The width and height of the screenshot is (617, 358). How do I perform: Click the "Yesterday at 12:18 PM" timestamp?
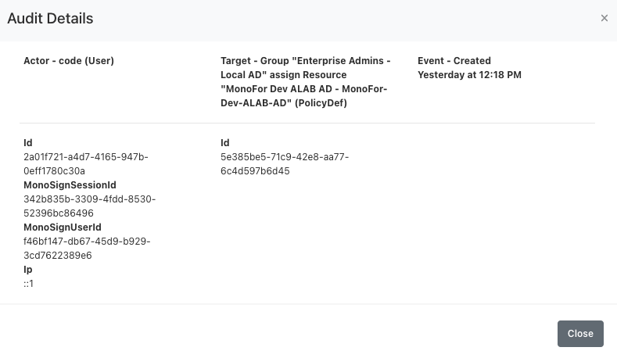(x=469, y=75)
